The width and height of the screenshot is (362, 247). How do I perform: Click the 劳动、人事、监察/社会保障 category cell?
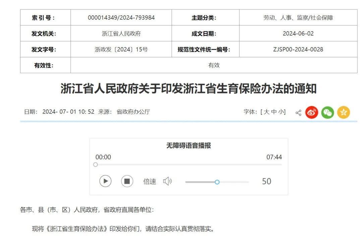tap(298, 17)
